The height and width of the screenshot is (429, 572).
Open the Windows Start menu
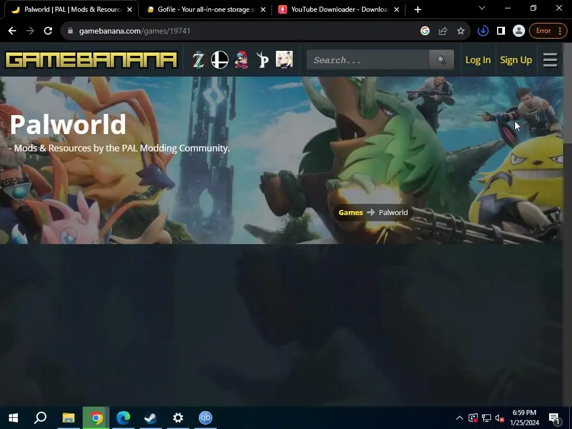coord(13,418)
